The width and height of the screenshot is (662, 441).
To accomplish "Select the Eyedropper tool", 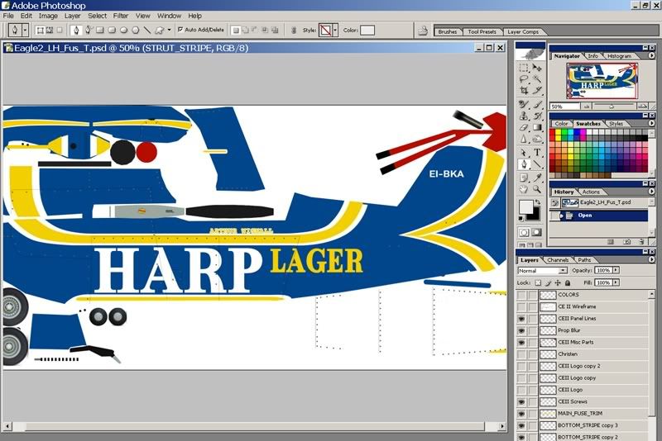I will coord(537,178).
